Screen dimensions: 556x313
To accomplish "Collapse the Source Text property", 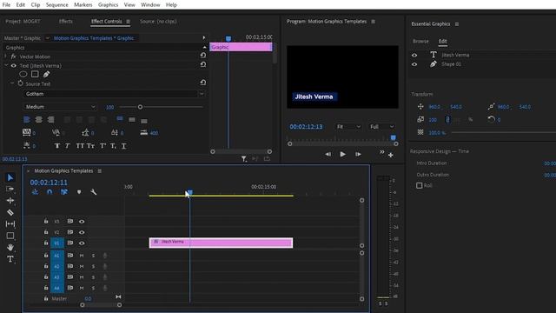I will 12,83.
